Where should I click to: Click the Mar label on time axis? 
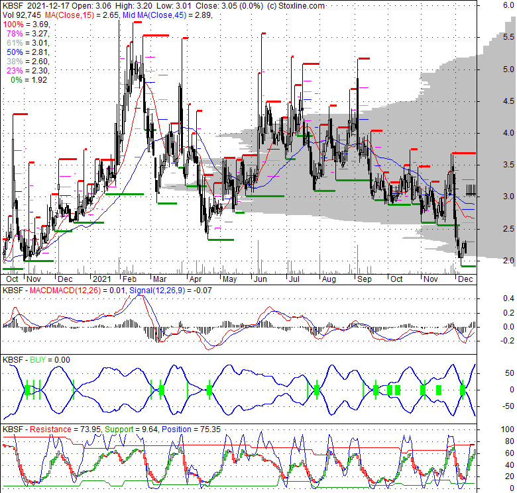tap(160, 279)
